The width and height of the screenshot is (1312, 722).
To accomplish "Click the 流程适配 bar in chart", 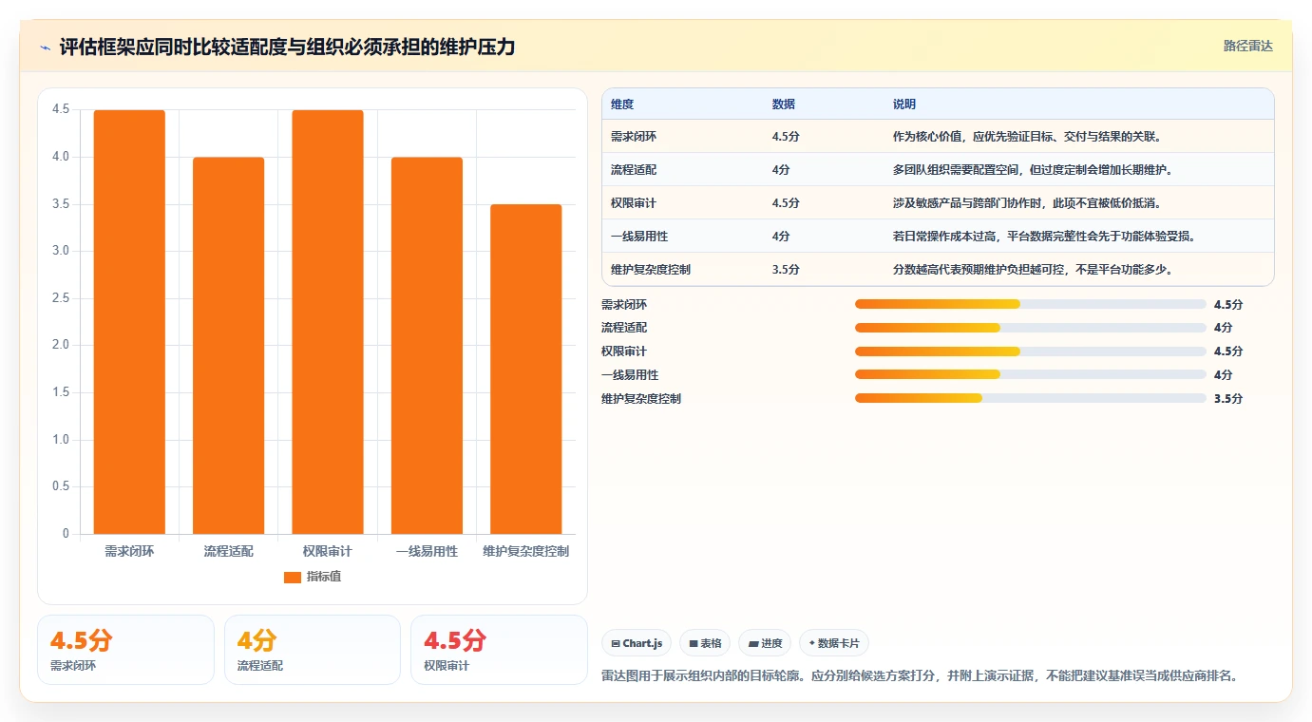I will click(x=228, y=346).
